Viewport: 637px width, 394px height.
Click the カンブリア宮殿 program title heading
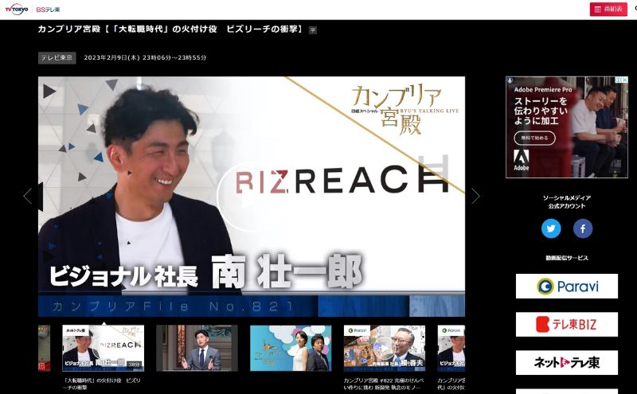[x=170, y=29]
